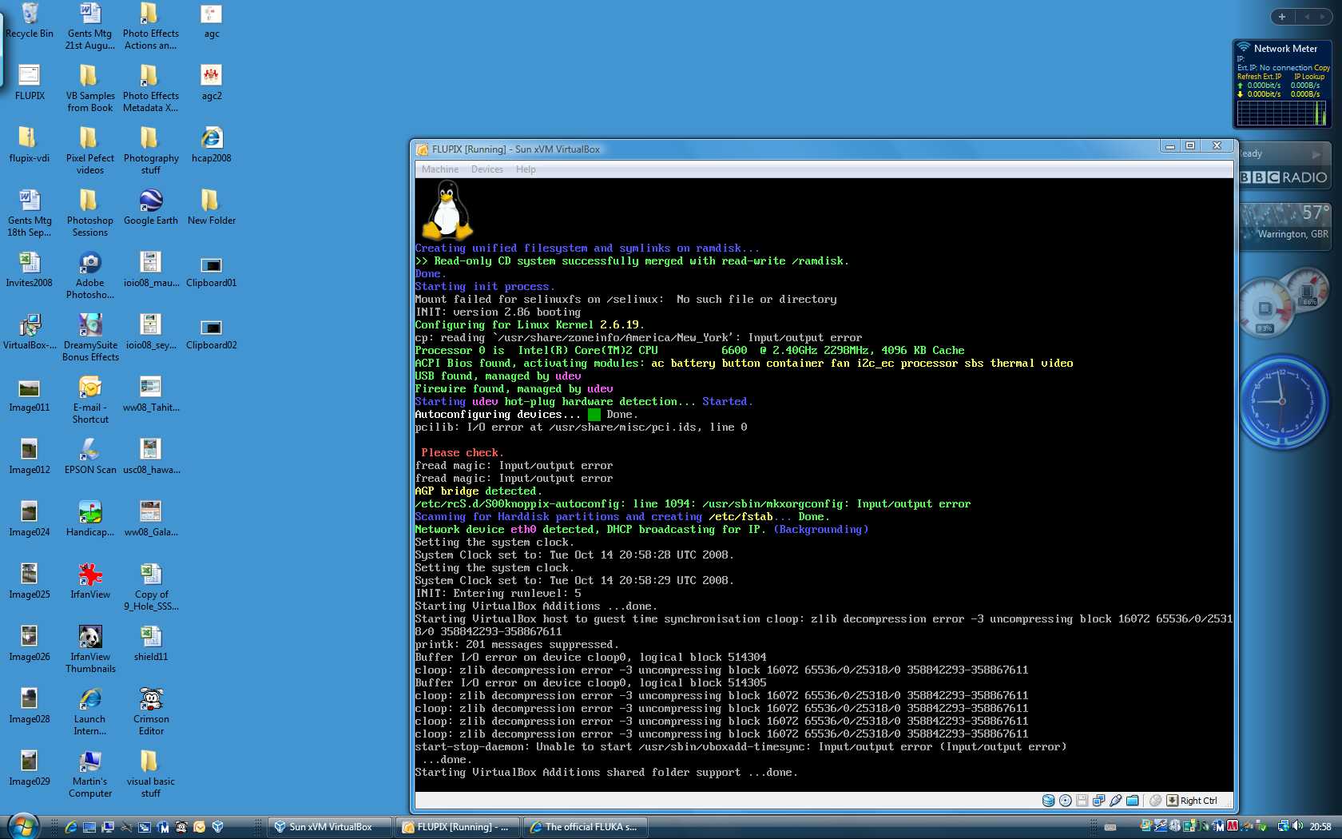Click Refresh Ext. IP in Network Meter
The width and height of the screenshot is (1342, 839).
(1259, 77)
